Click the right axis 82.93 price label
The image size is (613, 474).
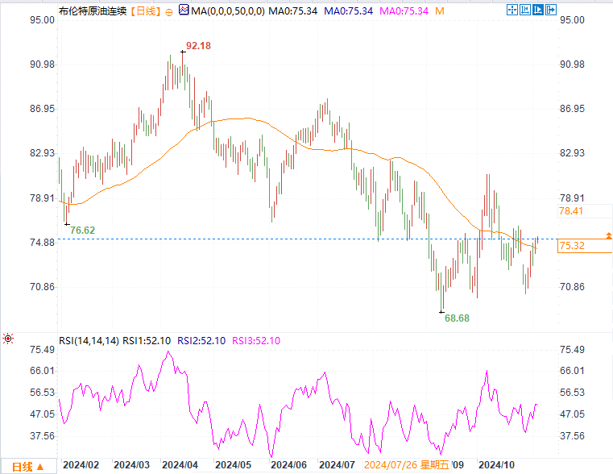tap(573, 153)
